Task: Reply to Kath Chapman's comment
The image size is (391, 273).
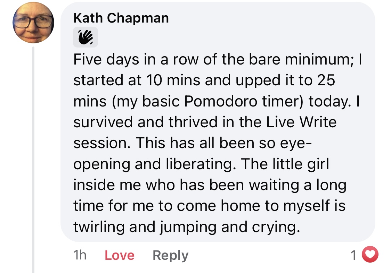Action: pyautogui.click(x=170, y=256)
